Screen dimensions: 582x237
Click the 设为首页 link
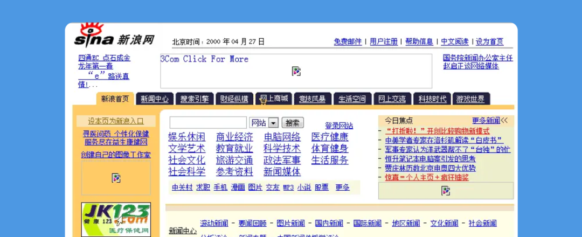(489, 41)
